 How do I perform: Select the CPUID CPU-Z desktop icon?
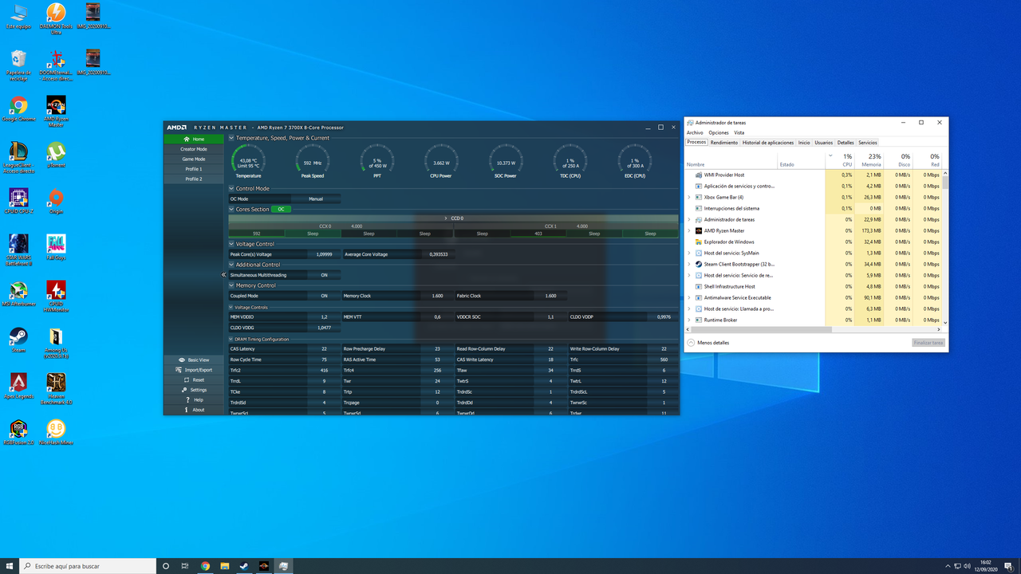coord(18,200)
